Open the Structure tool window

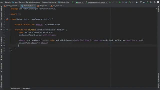[1, 67]
